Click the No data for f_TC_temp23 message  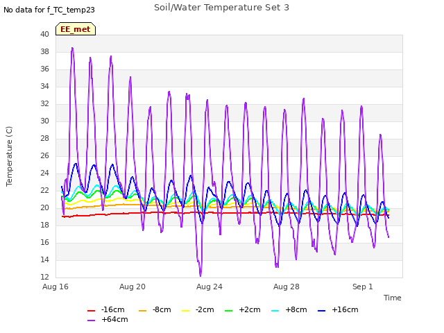pyautogui.click(x=49, y=10)
